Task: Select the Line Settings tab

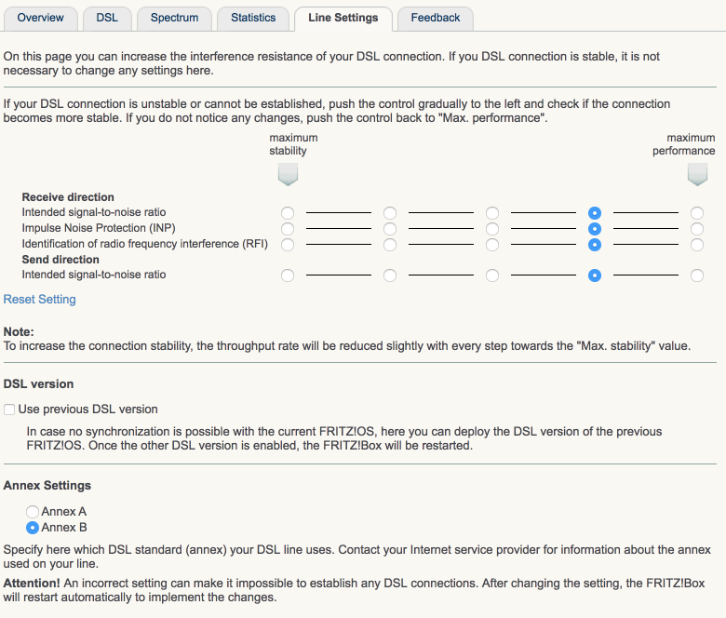Action: pos(343,18)
